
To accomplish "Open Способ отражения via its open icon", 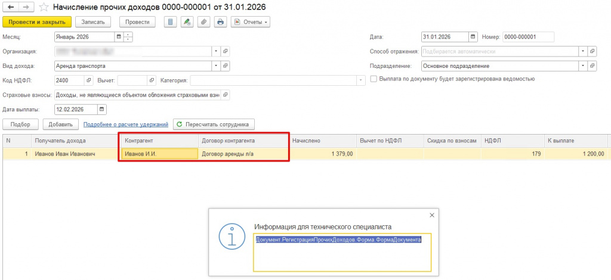I will 593,51.
